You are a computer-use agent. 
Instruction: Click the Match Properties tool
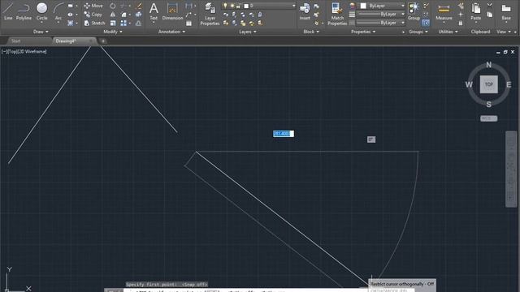click(x=337, y=14)
